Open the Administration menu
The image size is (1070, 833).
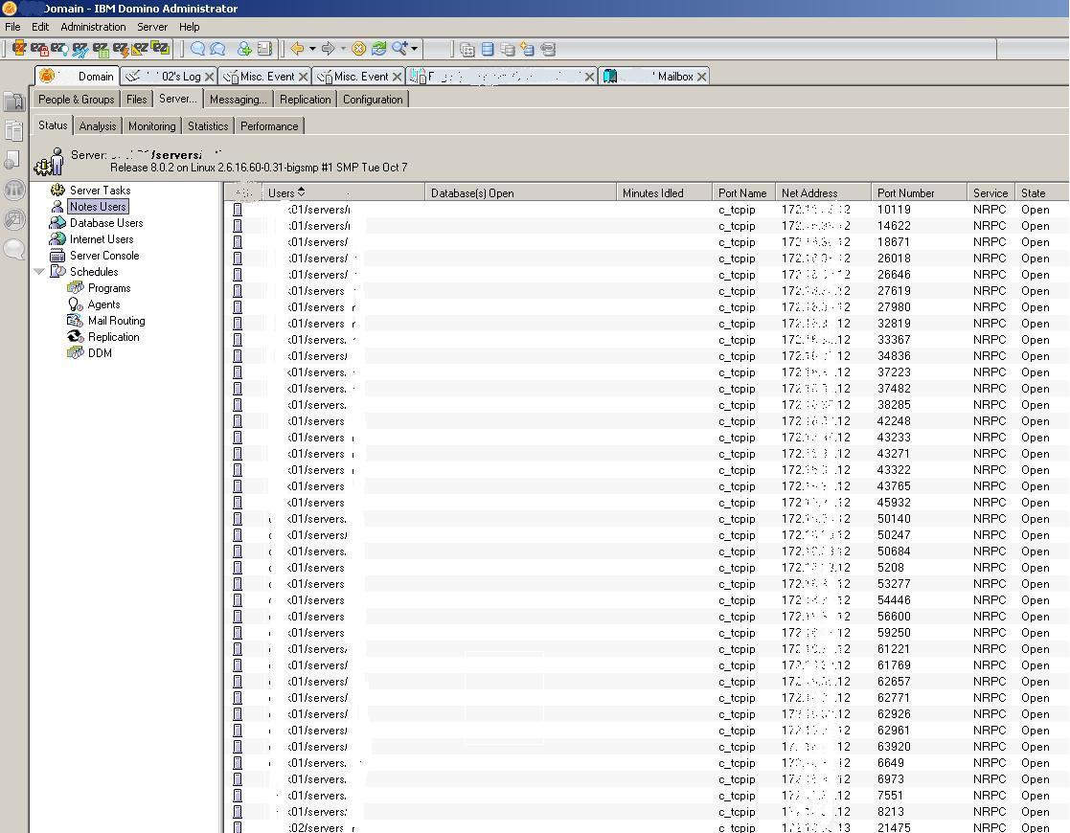93,27
